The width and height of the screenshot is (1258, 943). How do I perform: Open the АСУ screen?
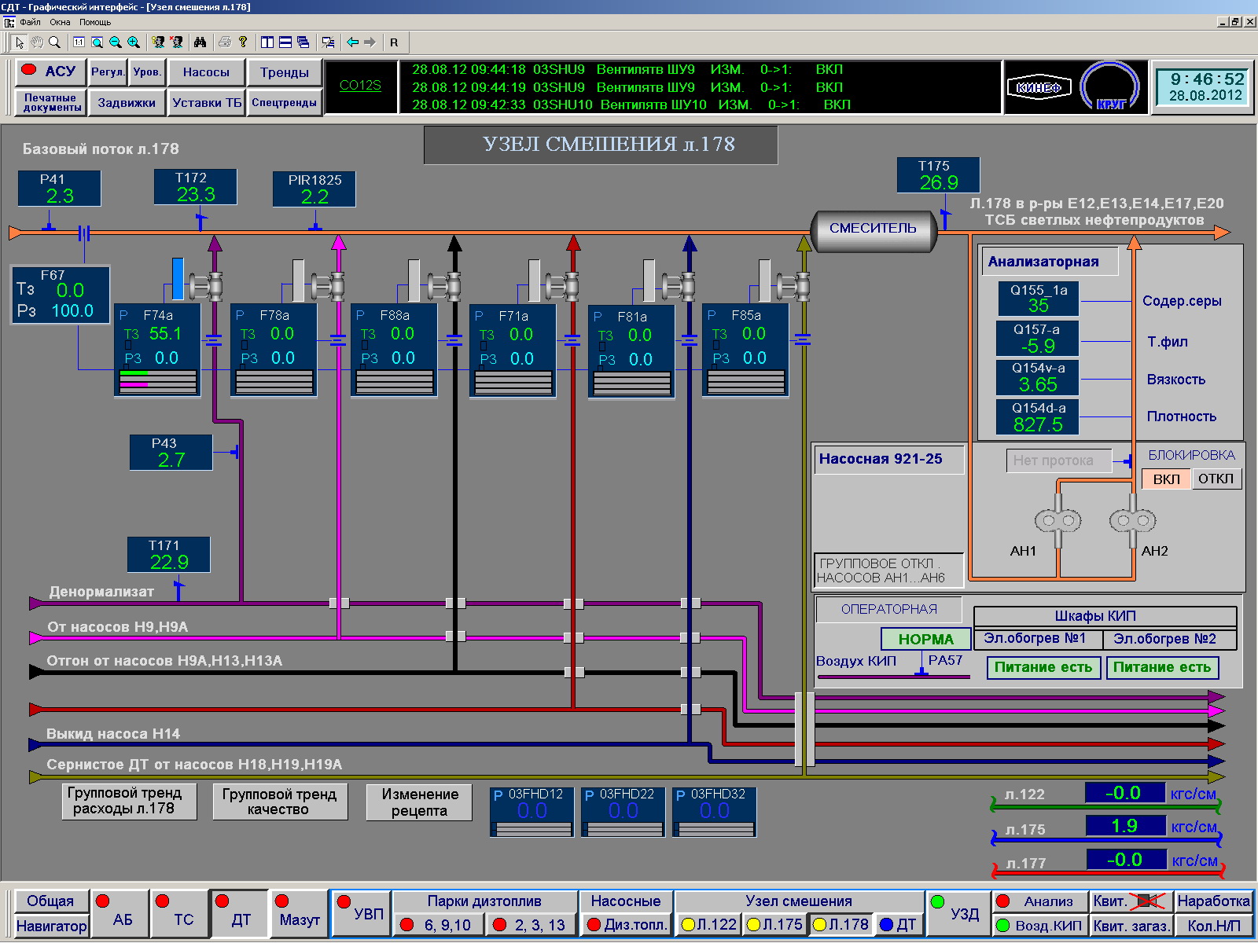50,72
